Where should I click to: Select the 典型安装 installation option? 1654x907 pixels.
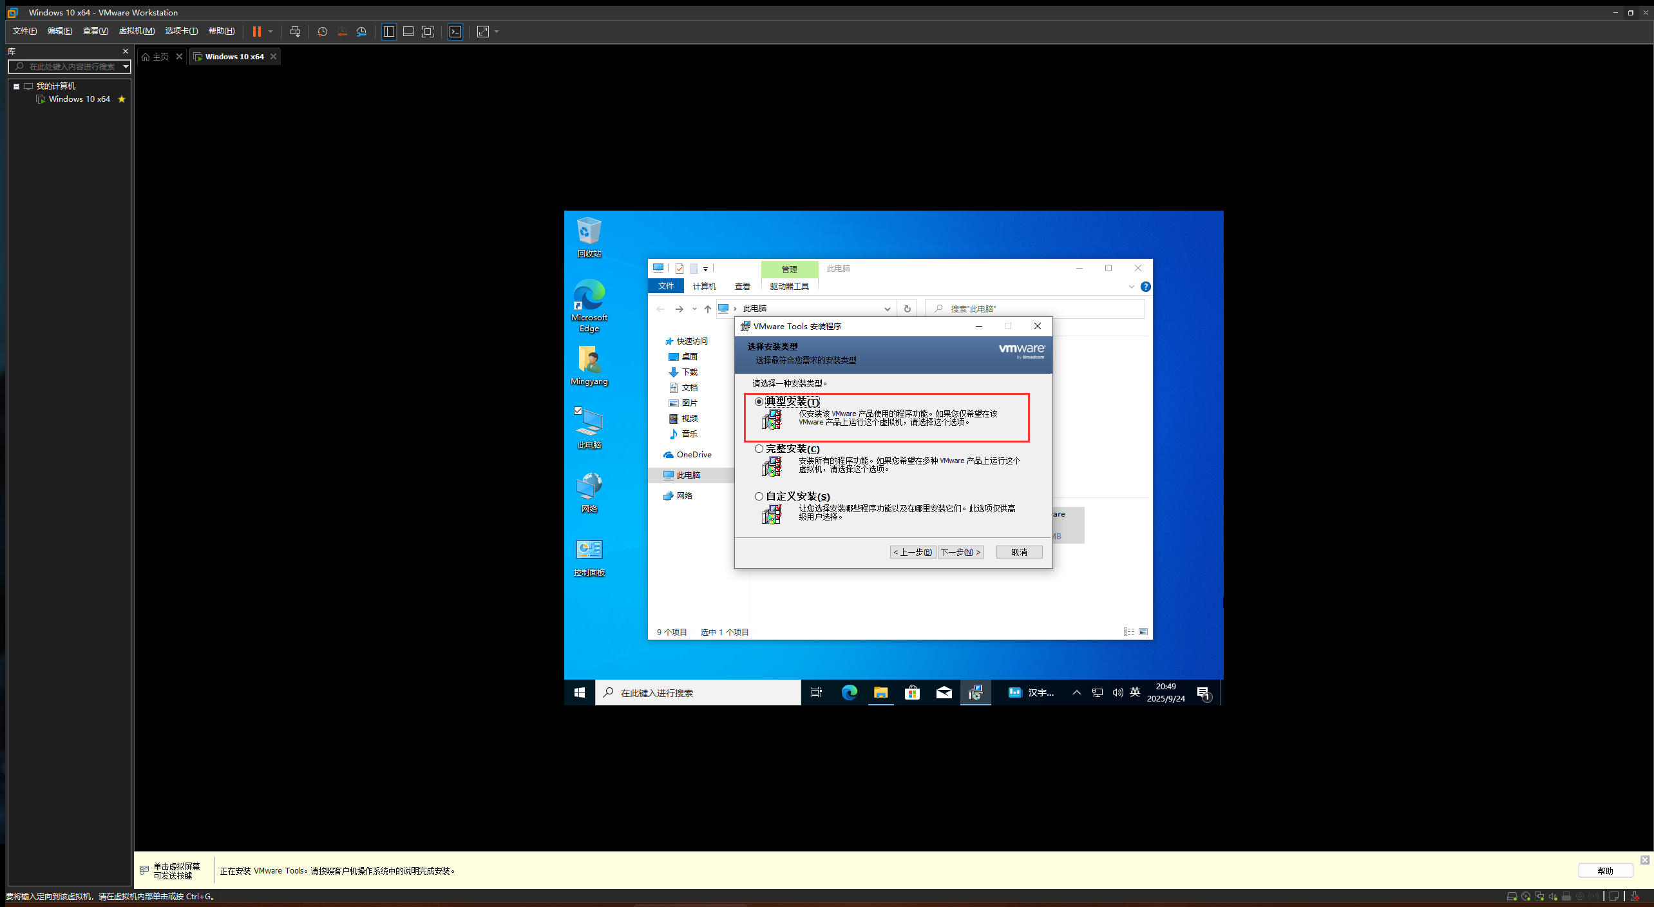tap(759, 401)
